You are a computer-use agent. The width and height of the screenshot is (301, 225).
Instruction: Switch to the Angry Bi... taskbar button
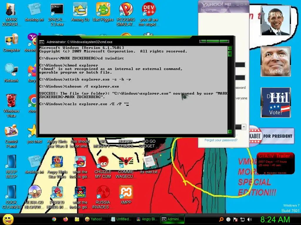147,219
